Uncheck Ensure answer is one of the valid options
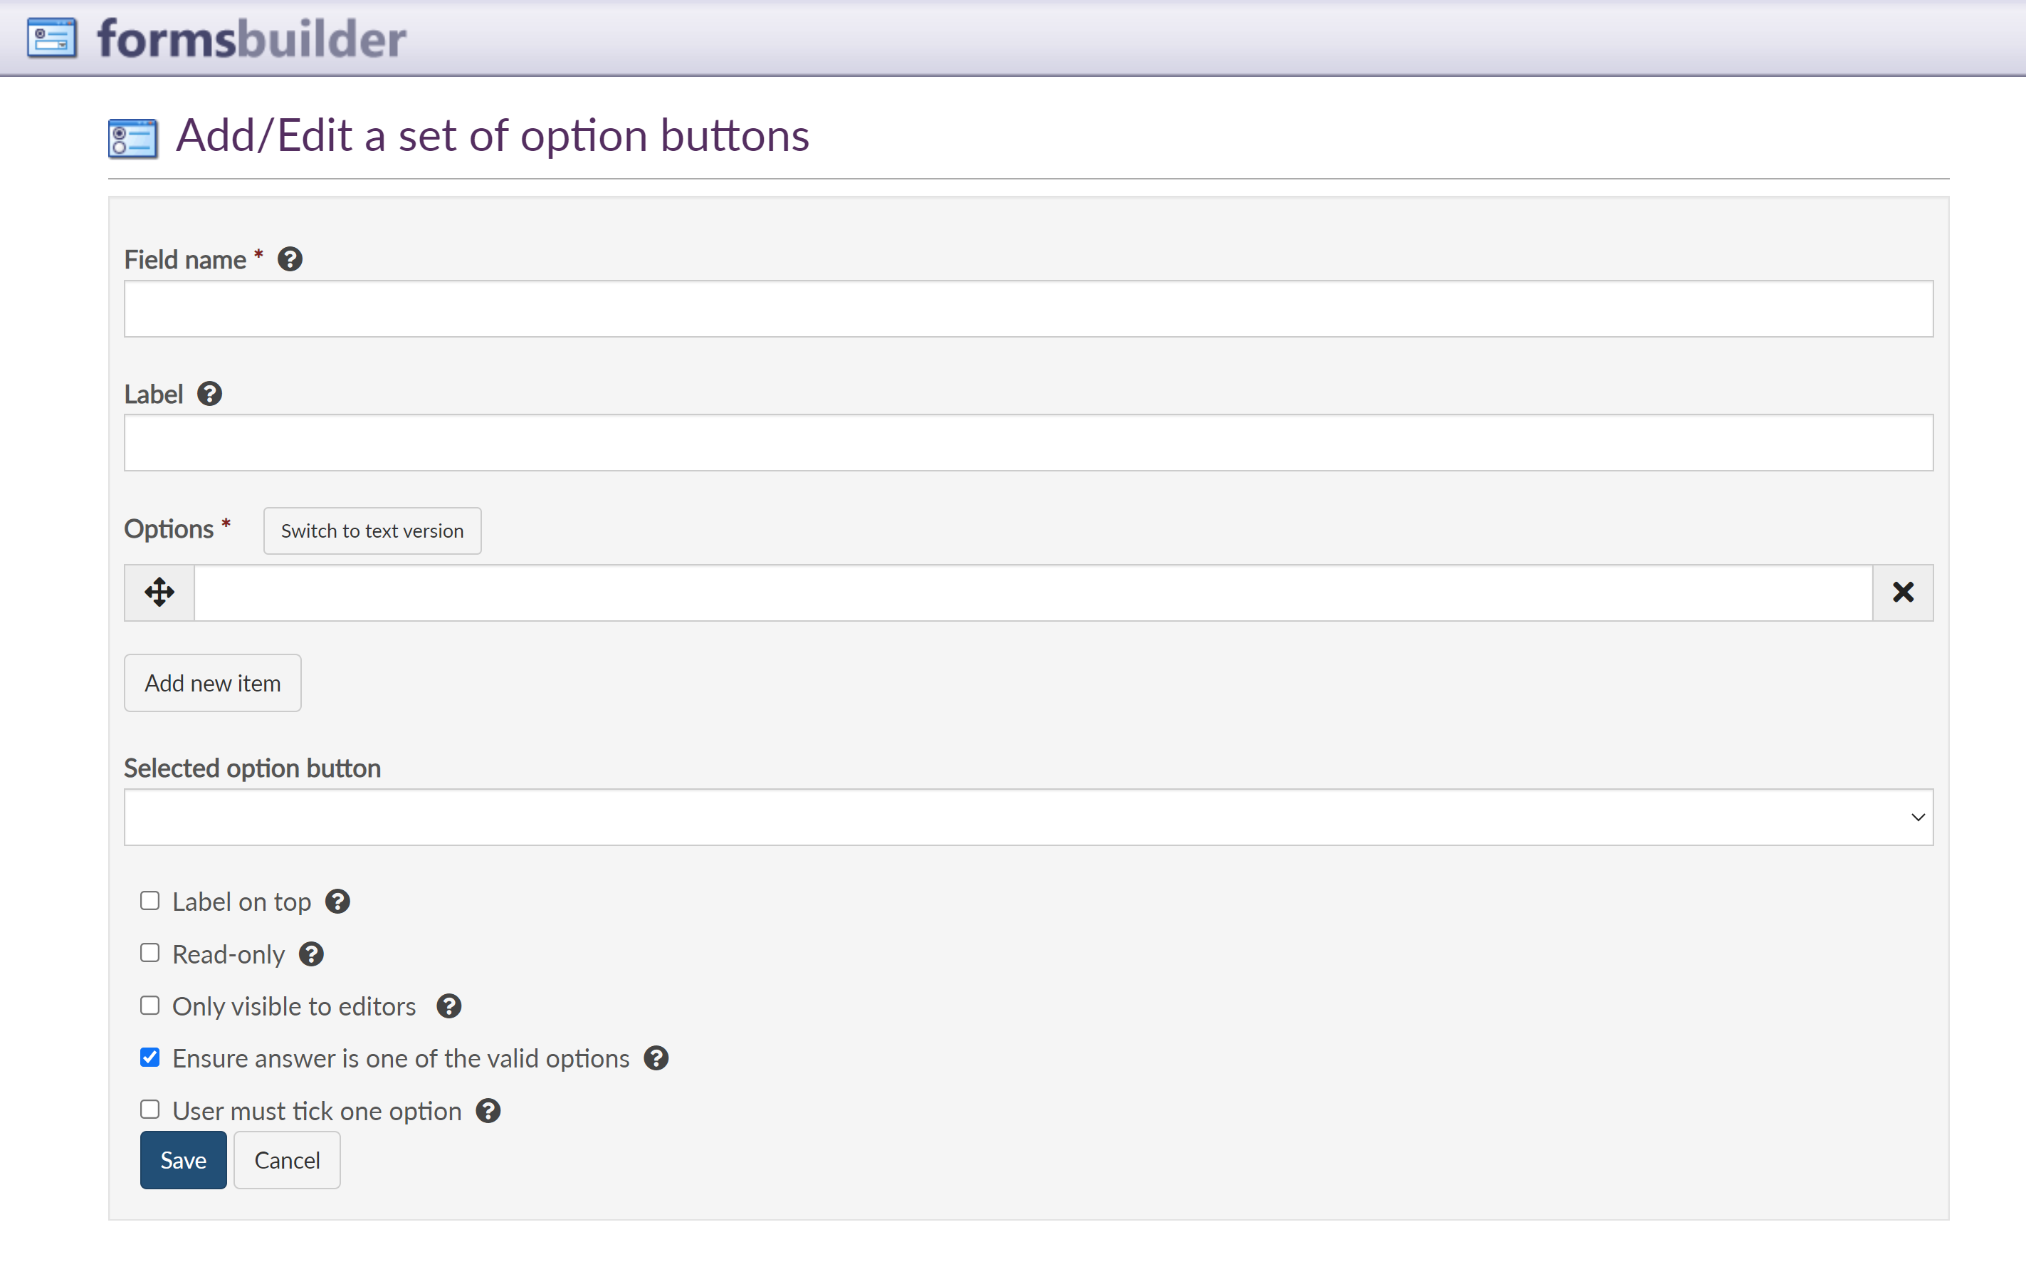2026x1279 pixels. point(149,1058)
